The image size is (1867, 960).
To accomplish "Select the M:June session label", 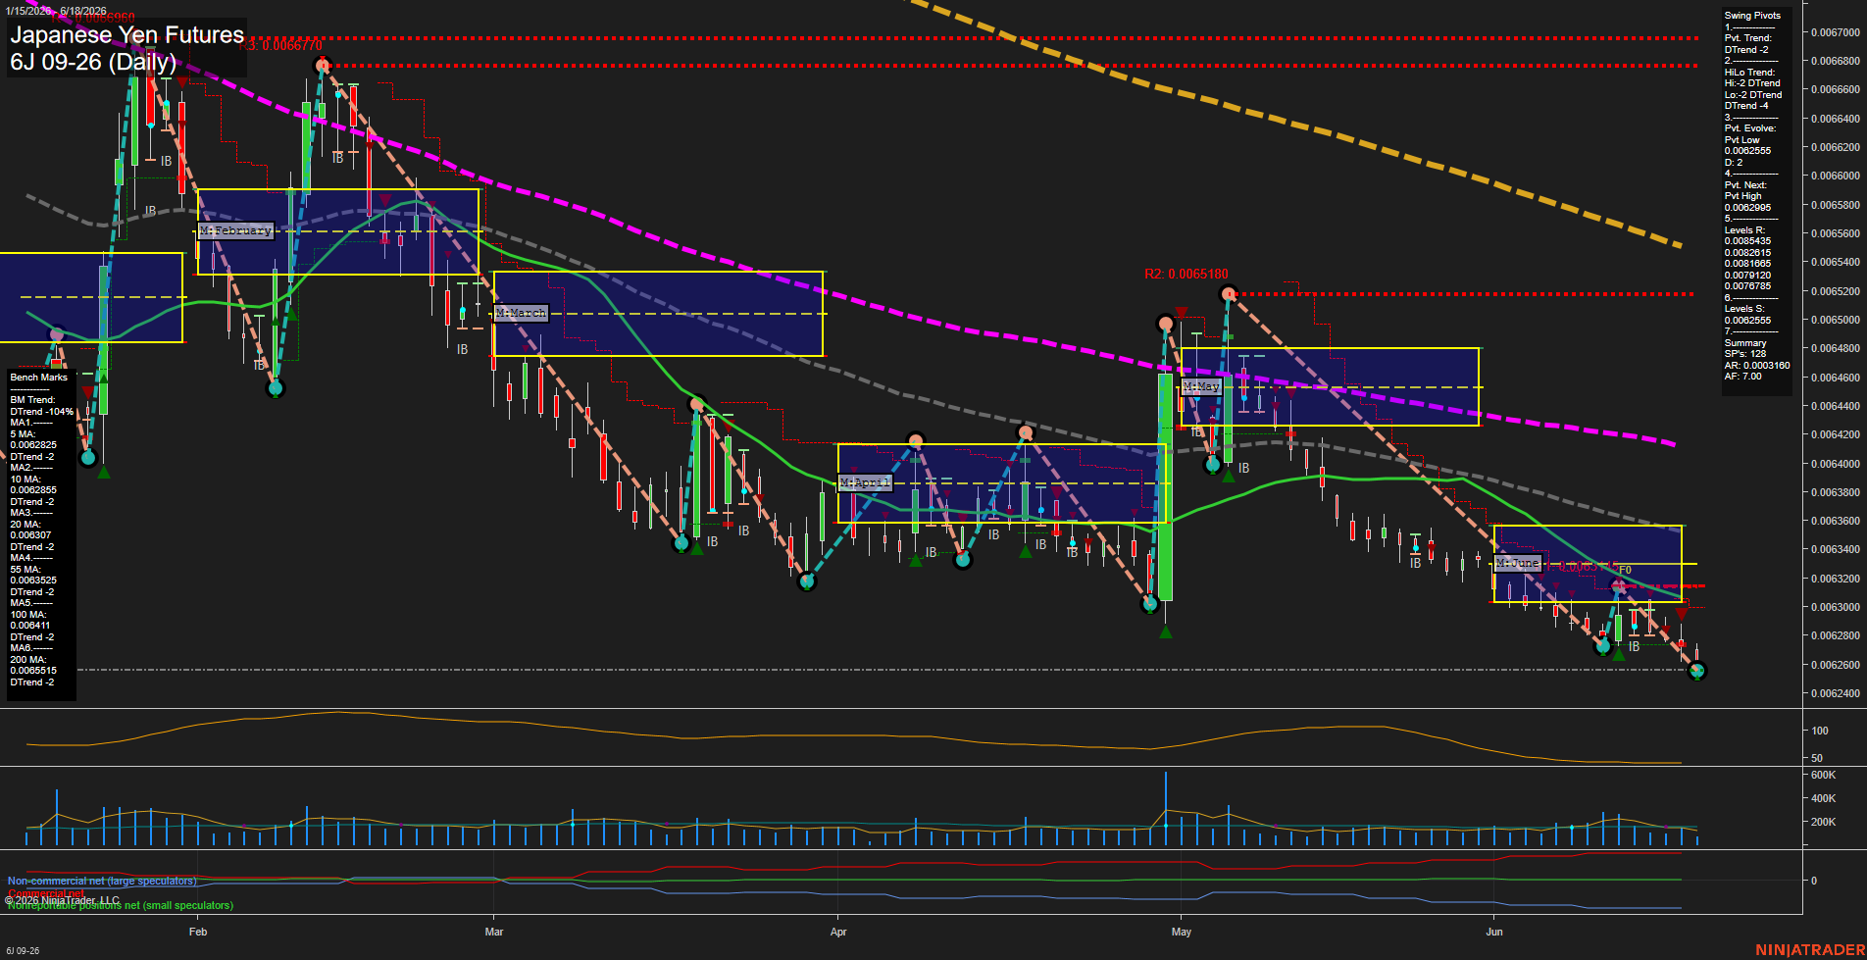I will pos(1518,563).
